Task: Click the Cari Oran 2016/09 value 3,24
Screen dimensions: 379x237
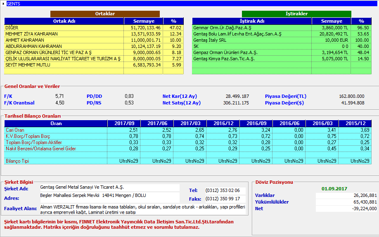Action: click(x=265, y=130)
